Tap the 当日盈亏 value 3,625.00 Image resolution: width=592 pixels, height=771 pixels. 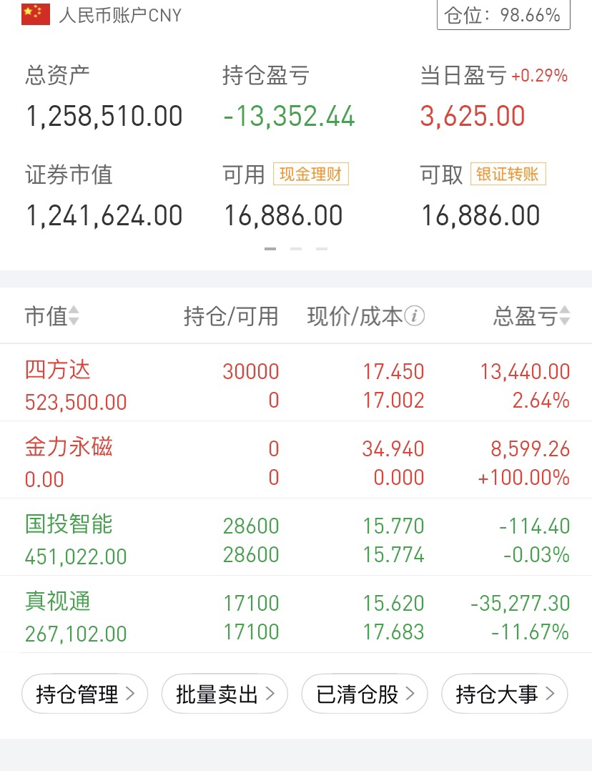tap(473, 117)
